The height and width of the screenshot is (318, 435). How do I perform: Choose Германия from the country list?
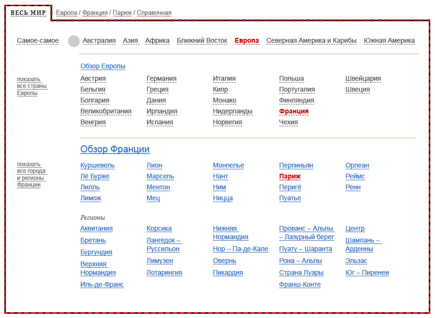pyautogui.click(x=162, y=79)
